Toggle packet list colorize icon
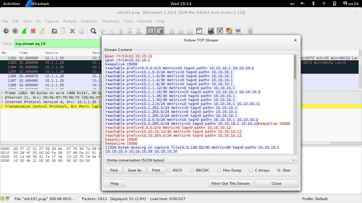Viewport: 362px width, 203px height. click(151, 31)
